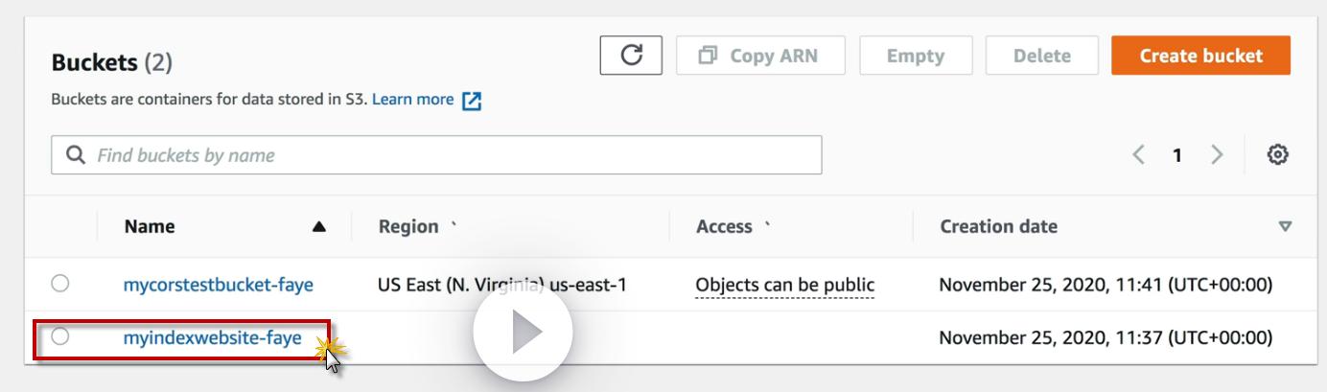Open the table preferences gear icon
The image size is (1327, 392).
coord(1278,154)
